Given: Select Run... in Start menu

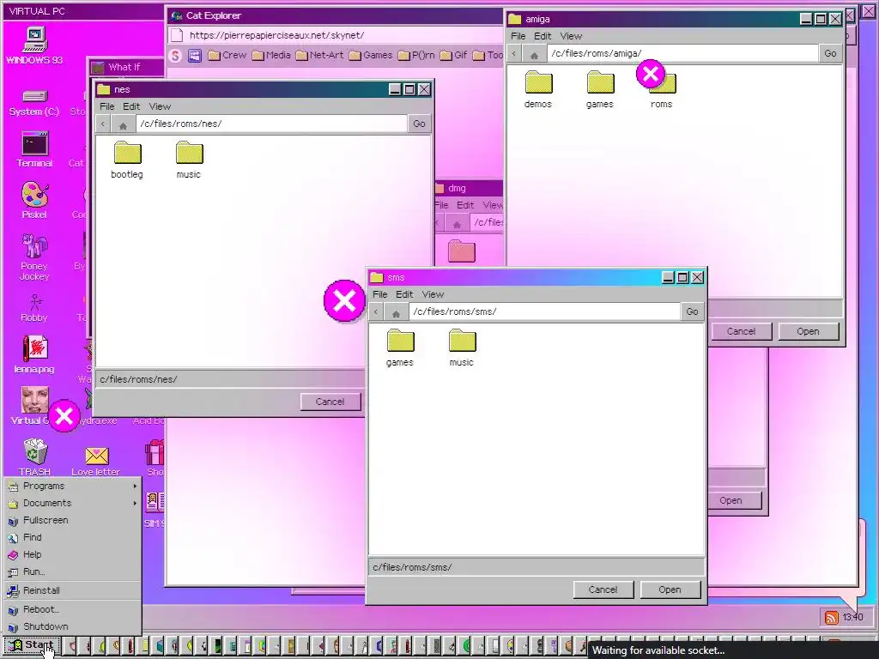Looking at the screenshot, I should [72, 572].
